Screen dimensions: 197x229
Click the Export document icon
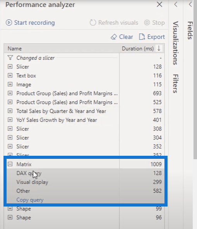(142, 37)
